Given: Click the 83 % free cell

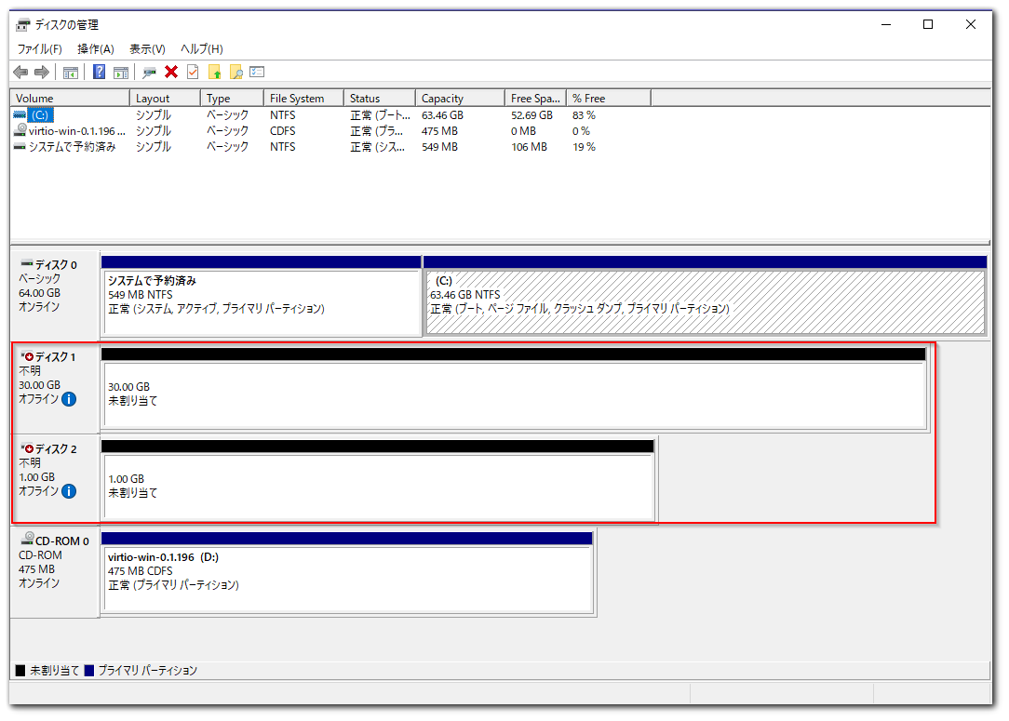Looking at the screenshot, I should pos(584,115).
